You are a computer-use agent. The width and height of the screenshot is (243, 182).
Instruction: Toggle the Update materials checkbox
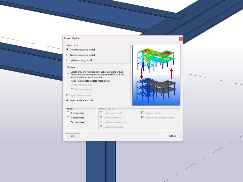(101, 118)
